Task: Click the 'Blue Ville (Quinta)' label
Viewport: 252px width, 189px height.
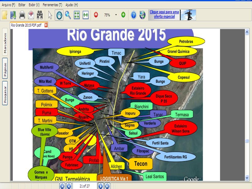Action: tap(45, 132)
